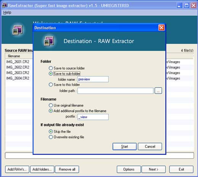Browse for folder path using ellipsis button
Image resolution: width=198 pixels, height=177 pixels.
(158, 91)
